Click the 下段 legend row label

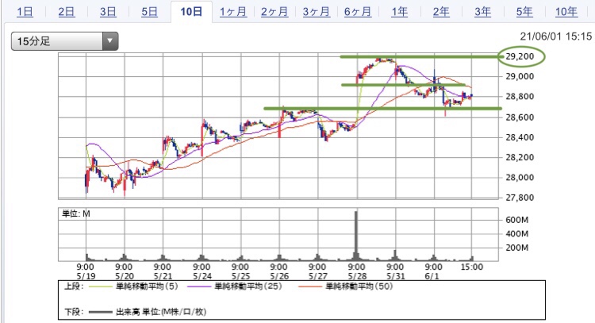(74, 312)
